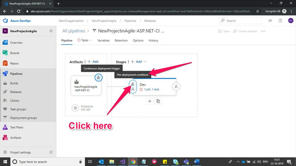Open Artifacts in the sidebar
This screenshot has width=296, height=166.
(16, 138)
